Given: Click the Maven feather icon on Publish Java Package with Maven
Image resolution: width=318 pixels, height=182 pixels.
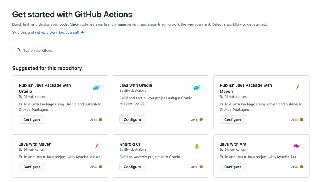Looking at the screenshot, I should pos(297,88).
